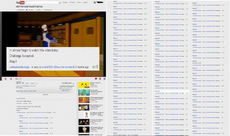This screenshot has height=136, width=230.
Task: Open The Greatest Line in Cartoon History thumbnail
Action: (84, 107)
